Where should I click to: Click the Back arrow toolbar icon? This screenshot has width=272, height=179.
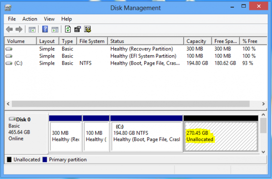(x=9, y=29)
